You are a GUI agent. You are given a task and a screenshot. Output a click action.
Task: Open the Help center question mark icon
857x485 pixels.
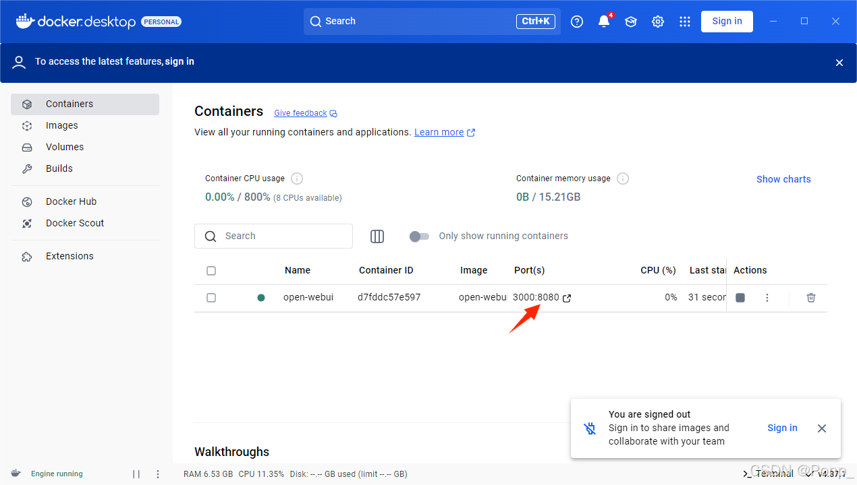point(577,22)
